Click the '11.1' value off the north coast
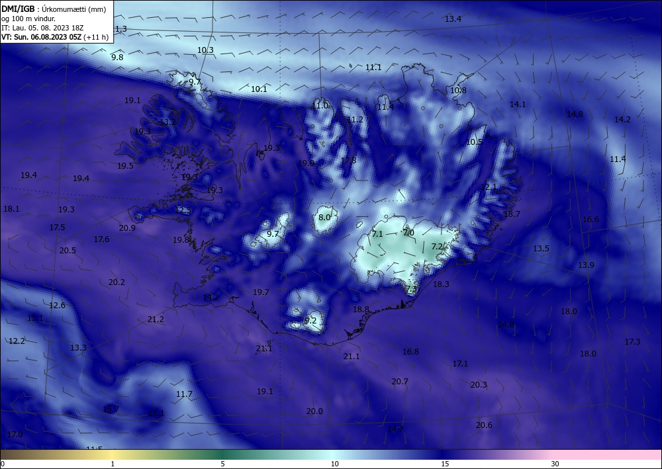 point(373,67)
